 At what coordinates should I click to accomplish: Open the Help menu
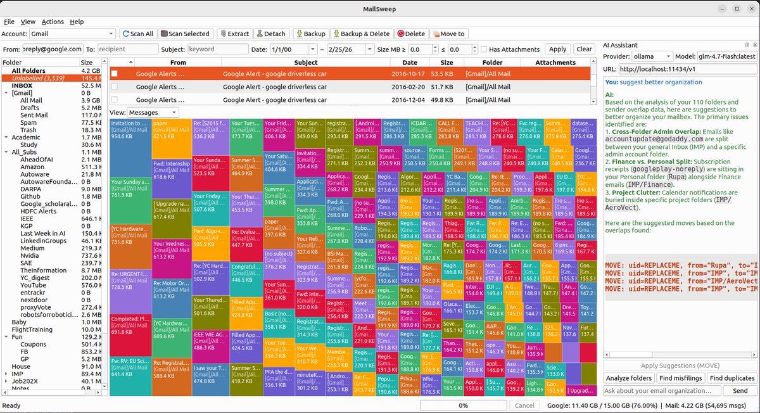coord(77,22)
